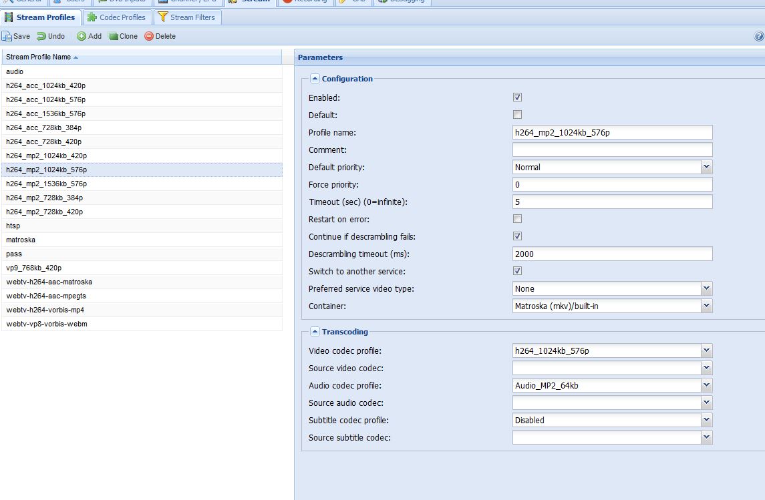This screenshot has height=500, width=765.
Task: Enable Restart on error
Action: pyautogui.click(x=518, y=219)
